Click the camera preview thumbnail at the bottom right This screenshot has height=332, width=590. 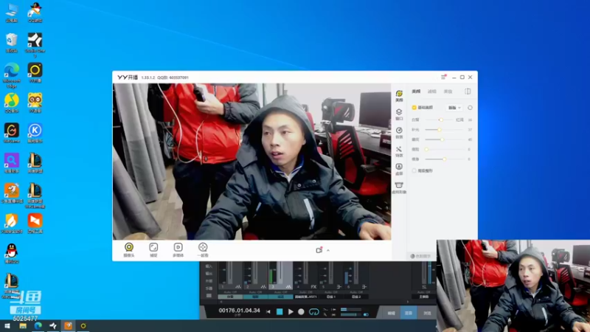[x=513, y=286]
